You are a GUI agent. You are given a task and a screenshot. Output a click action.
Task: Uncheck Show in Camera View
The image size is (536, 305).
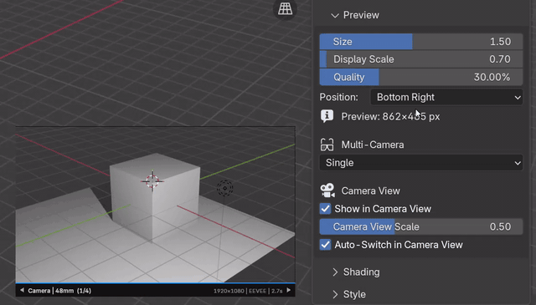tap(326, 209)
